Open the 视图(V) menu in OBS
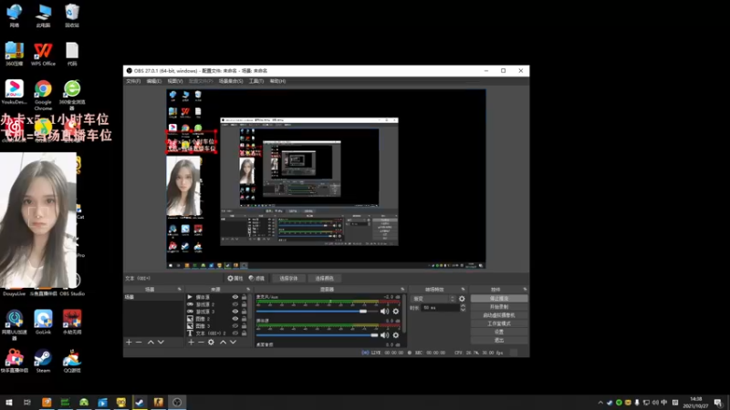 pyautogui.click(x=175, y=81)
